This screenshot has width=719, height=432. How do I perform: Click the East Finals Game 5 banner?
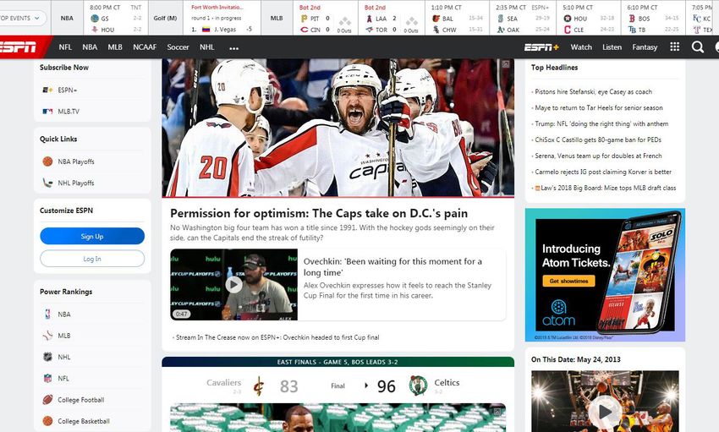coord(338,362)
